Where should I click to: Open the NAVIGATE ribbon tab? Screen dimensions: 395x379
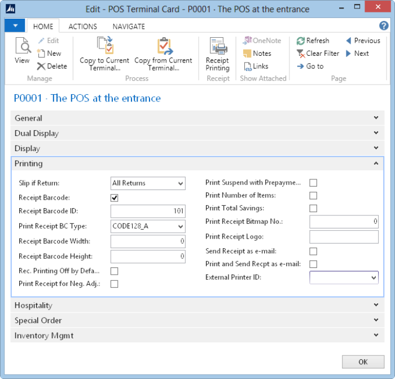129,27
